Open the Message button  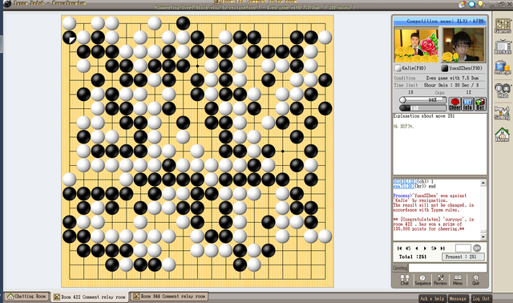458,298
